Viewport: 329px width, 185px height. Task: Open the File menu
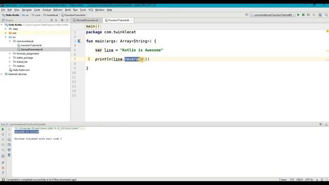3,10
